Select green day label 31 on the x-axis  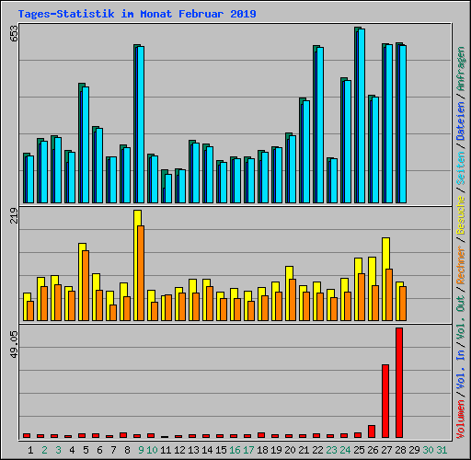point(442,450)
